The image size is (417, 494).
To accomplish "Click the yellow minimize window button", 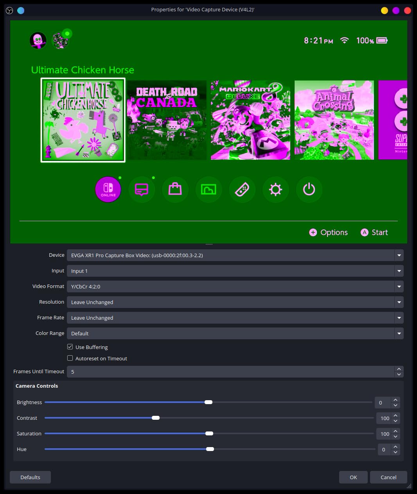I will coord(385,11).
